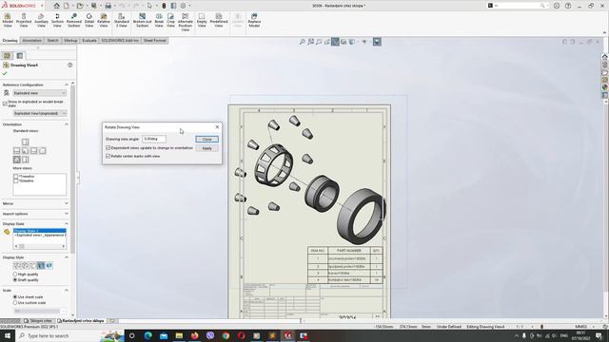Screen dimensions: 609x342
Task: Select the Detail View tool
Action: coord(89,20)
